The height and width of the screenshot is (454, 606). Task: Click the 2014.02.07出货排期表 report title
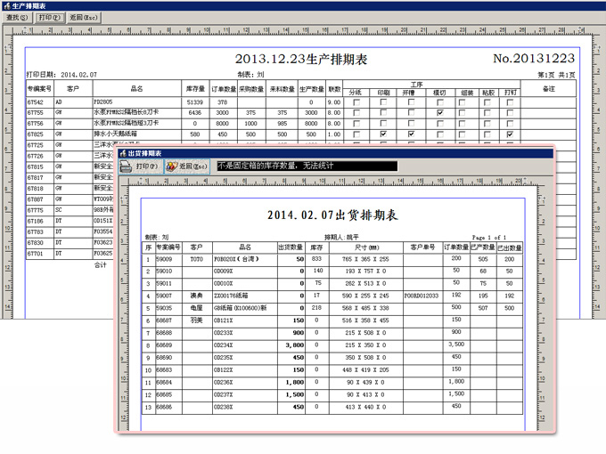point(332,215)
